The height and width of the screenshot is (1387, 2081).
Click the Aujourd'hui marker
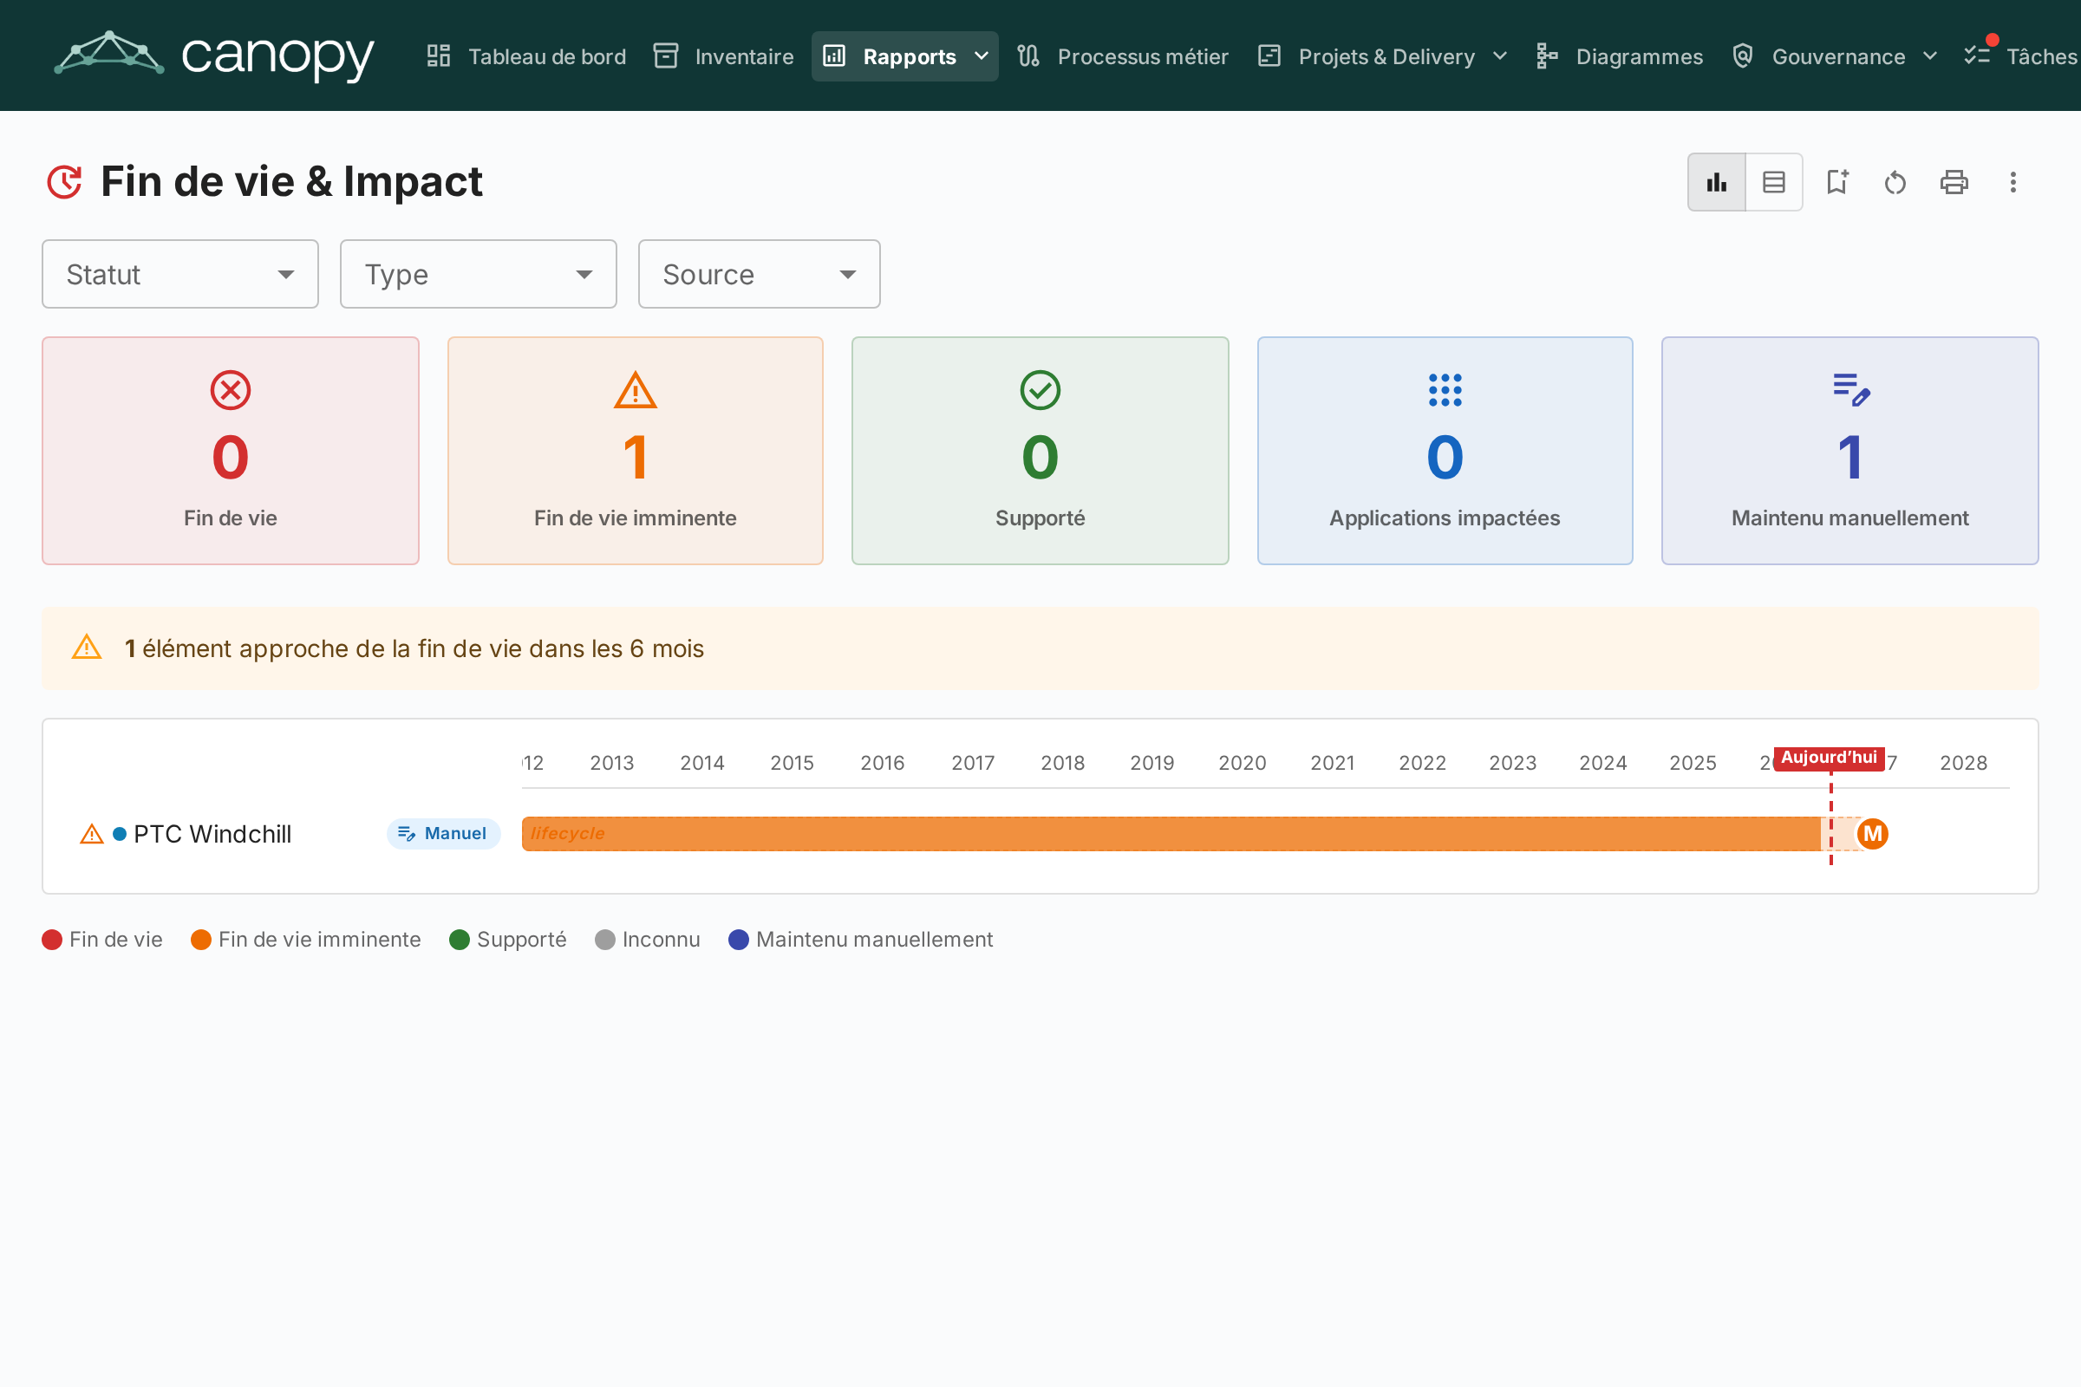coord(1829,758)
